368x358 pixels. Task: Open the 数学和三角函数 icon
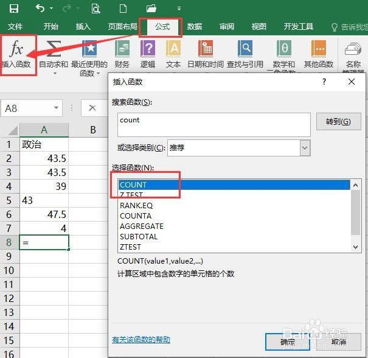click(283, 49)
